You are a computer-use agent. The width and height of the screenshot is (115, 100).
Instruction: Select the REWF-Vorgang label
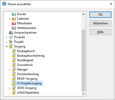coord(27,79)
